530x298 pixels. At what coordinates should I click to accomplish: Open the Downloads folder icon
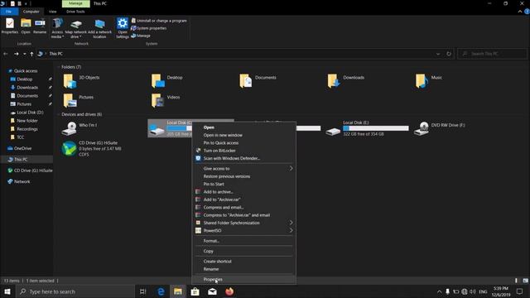(x=334, y=81)
